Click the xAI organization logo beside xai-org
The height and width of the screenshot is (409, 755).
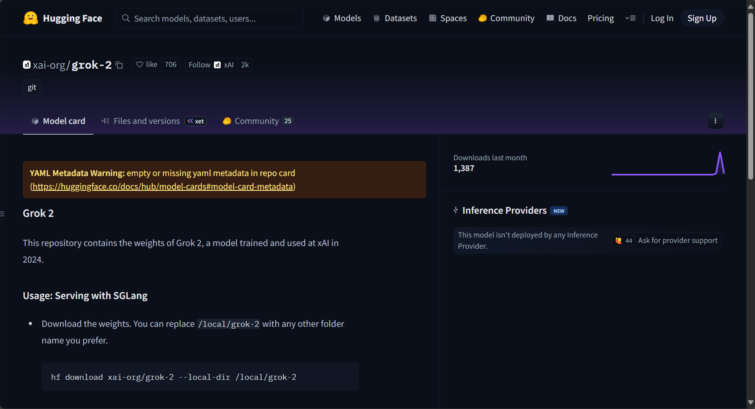(27, 65)
